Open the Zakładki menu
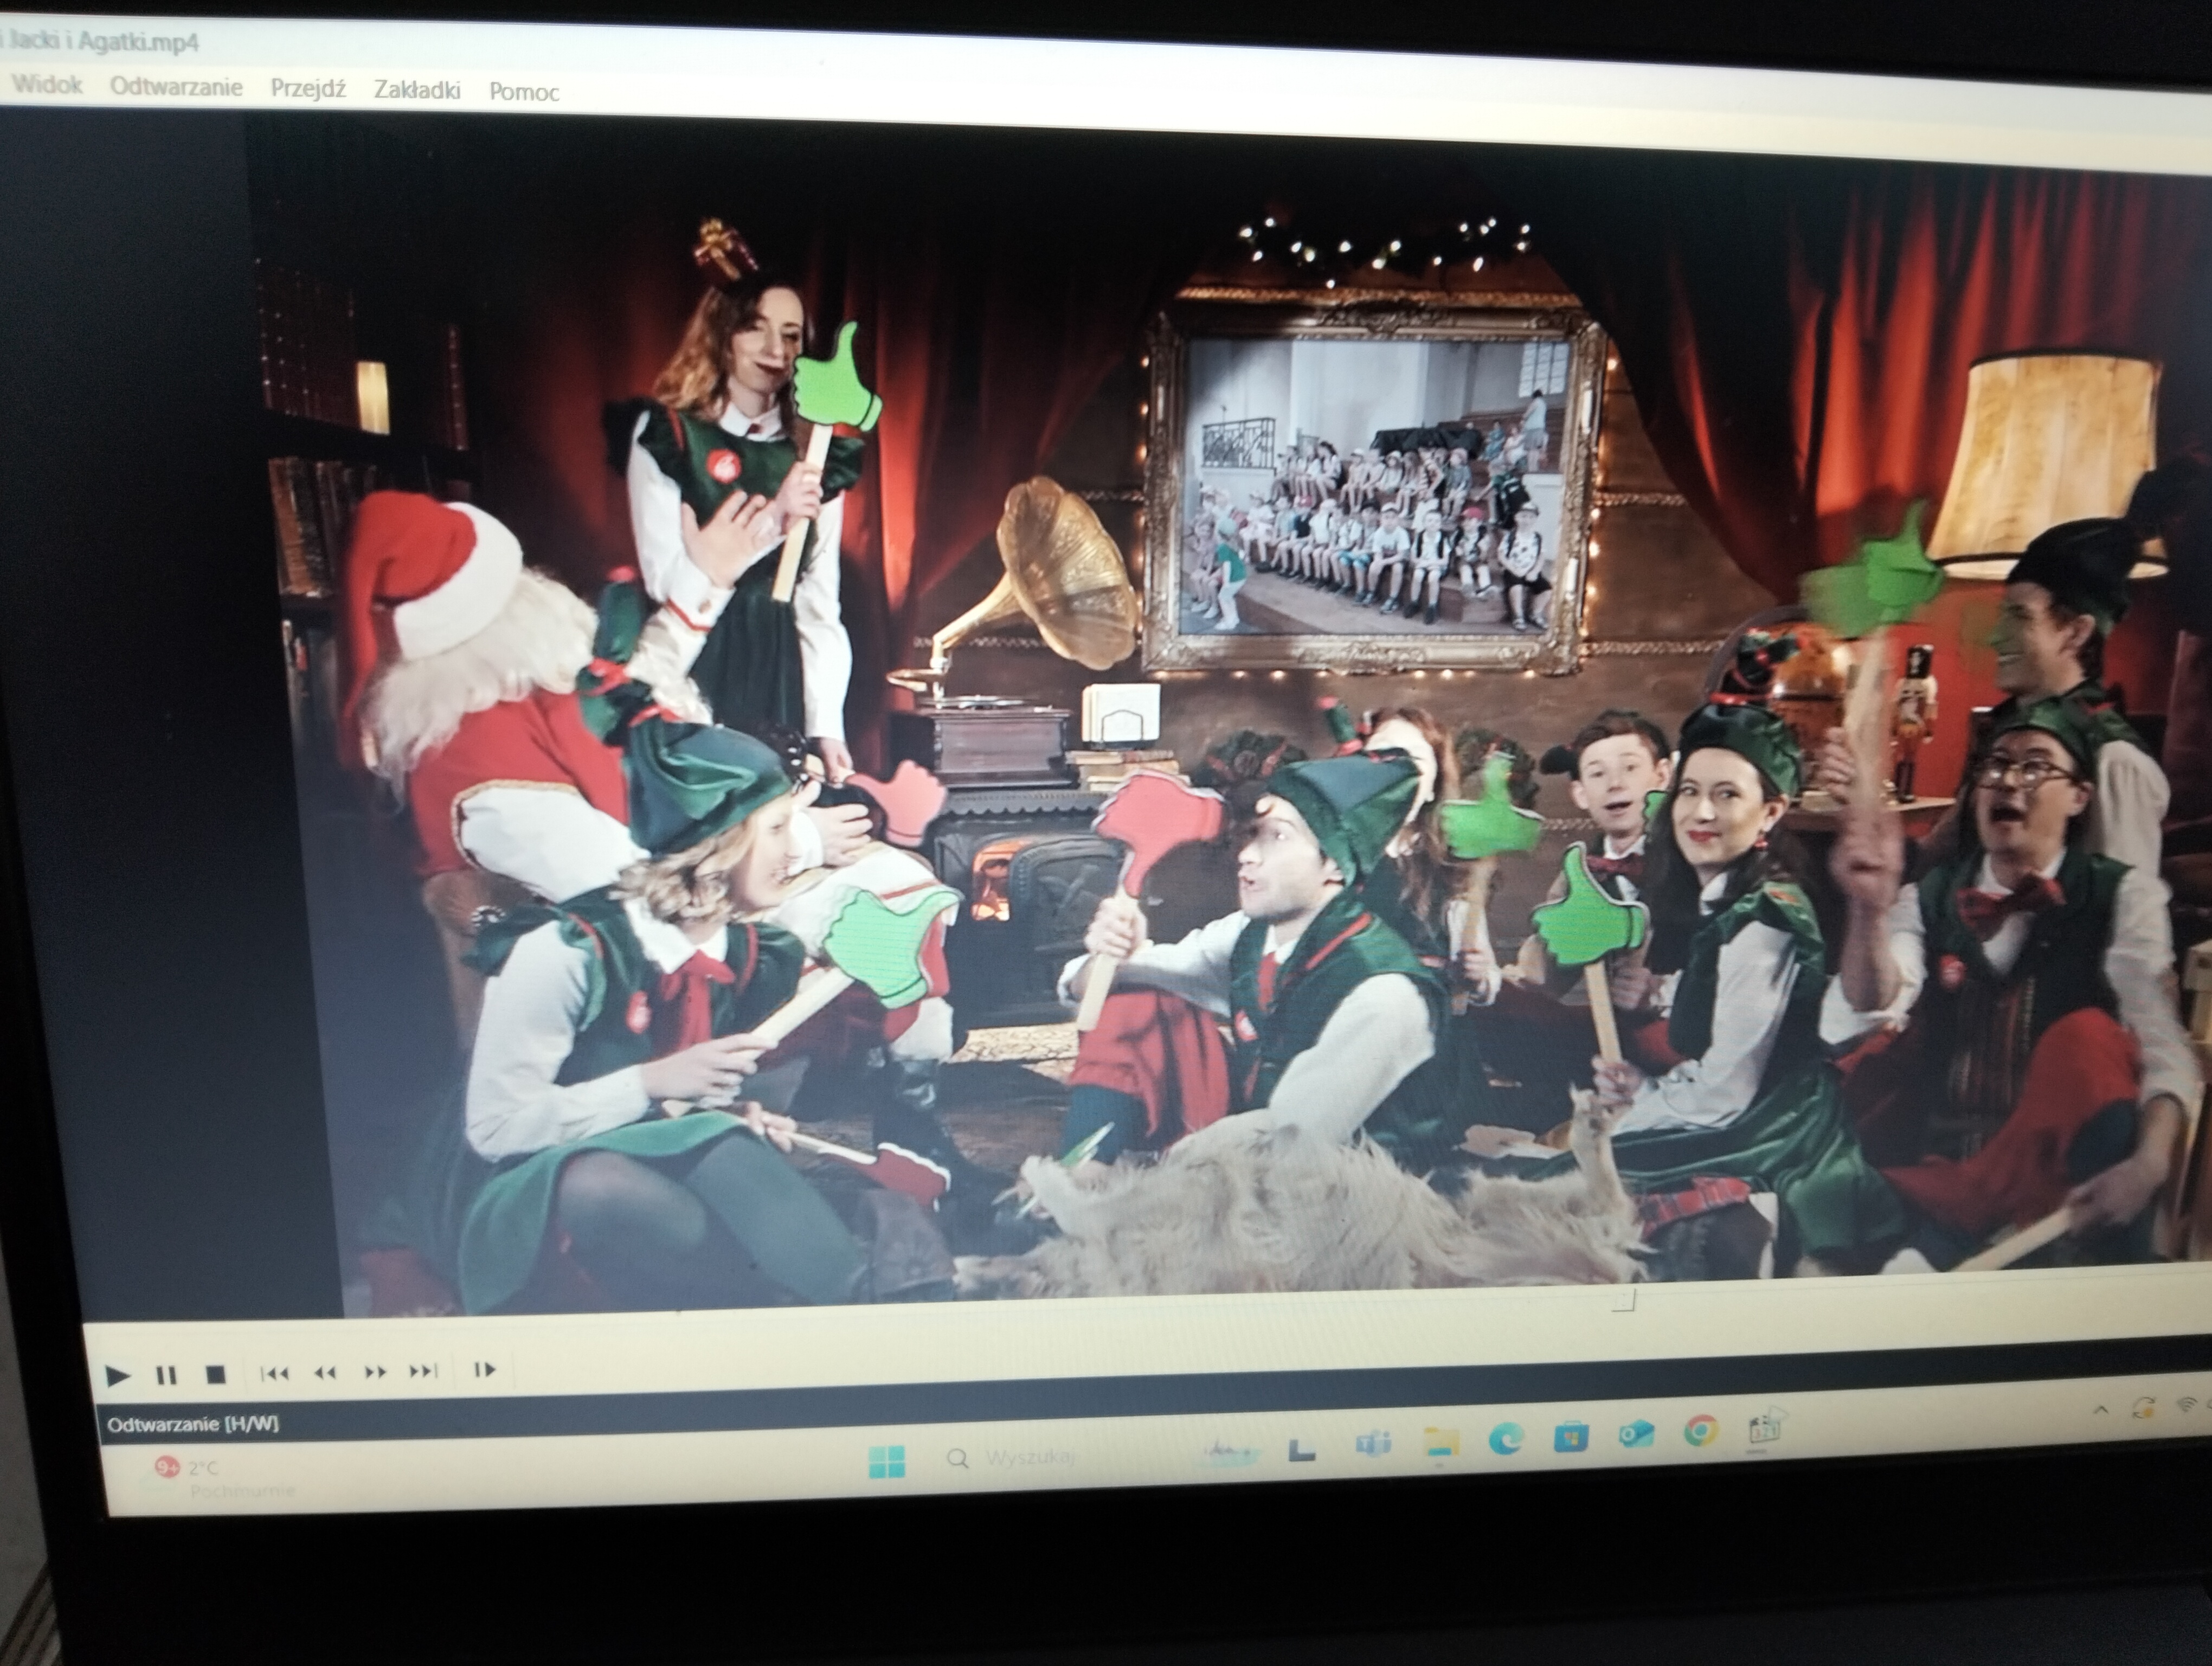The height and width of the screenshot is (1666, 2212). pyautogui.click(x=417, y=90)
